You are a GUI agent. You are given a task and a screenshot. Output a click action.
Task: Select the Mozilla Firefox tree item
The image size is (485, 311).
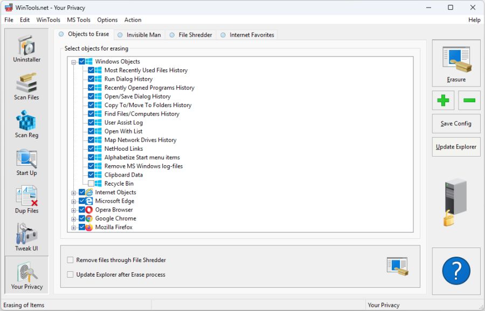pos(114,227)
